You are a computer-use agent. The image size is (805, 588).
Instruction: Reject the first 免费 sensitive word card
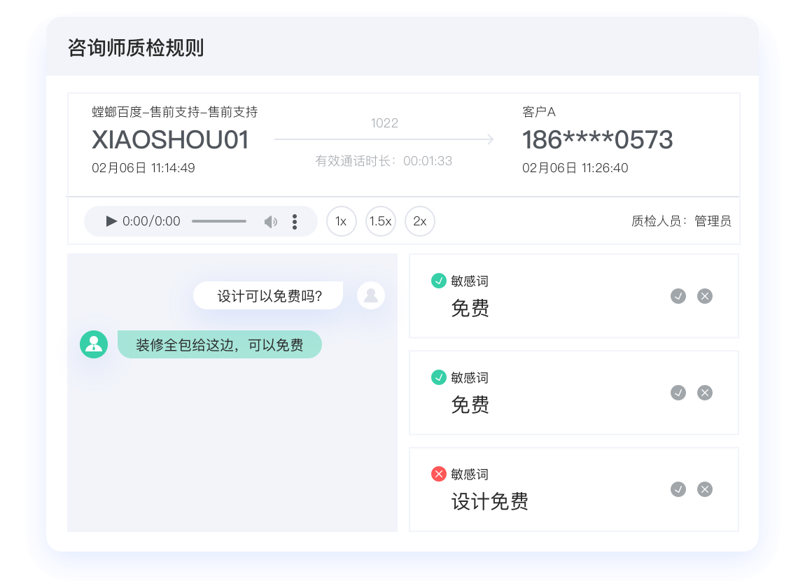(x=705, y=296)
